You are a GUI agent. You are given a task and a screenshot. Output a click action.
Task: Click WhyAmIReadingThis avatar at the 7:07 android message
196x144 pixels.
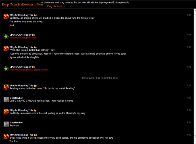click(x=6, y=17)
